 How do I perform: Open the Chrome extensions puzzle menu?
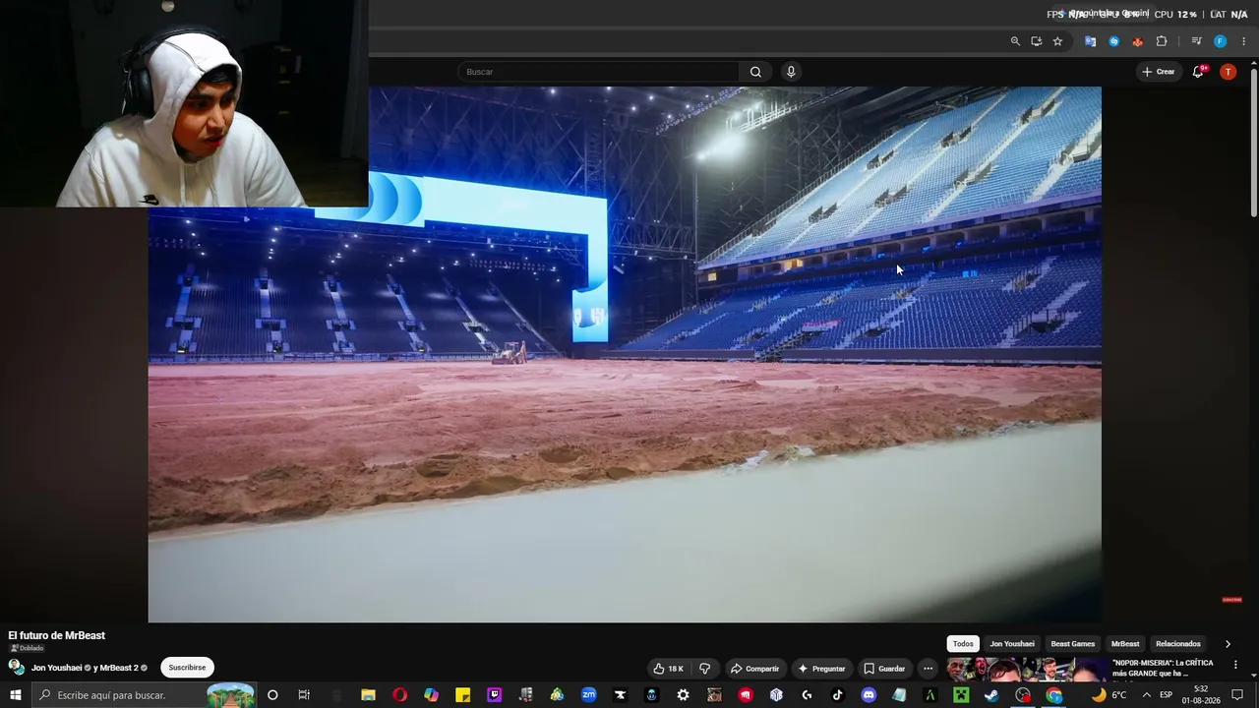pyautogui.click(x=1162, y=41)
